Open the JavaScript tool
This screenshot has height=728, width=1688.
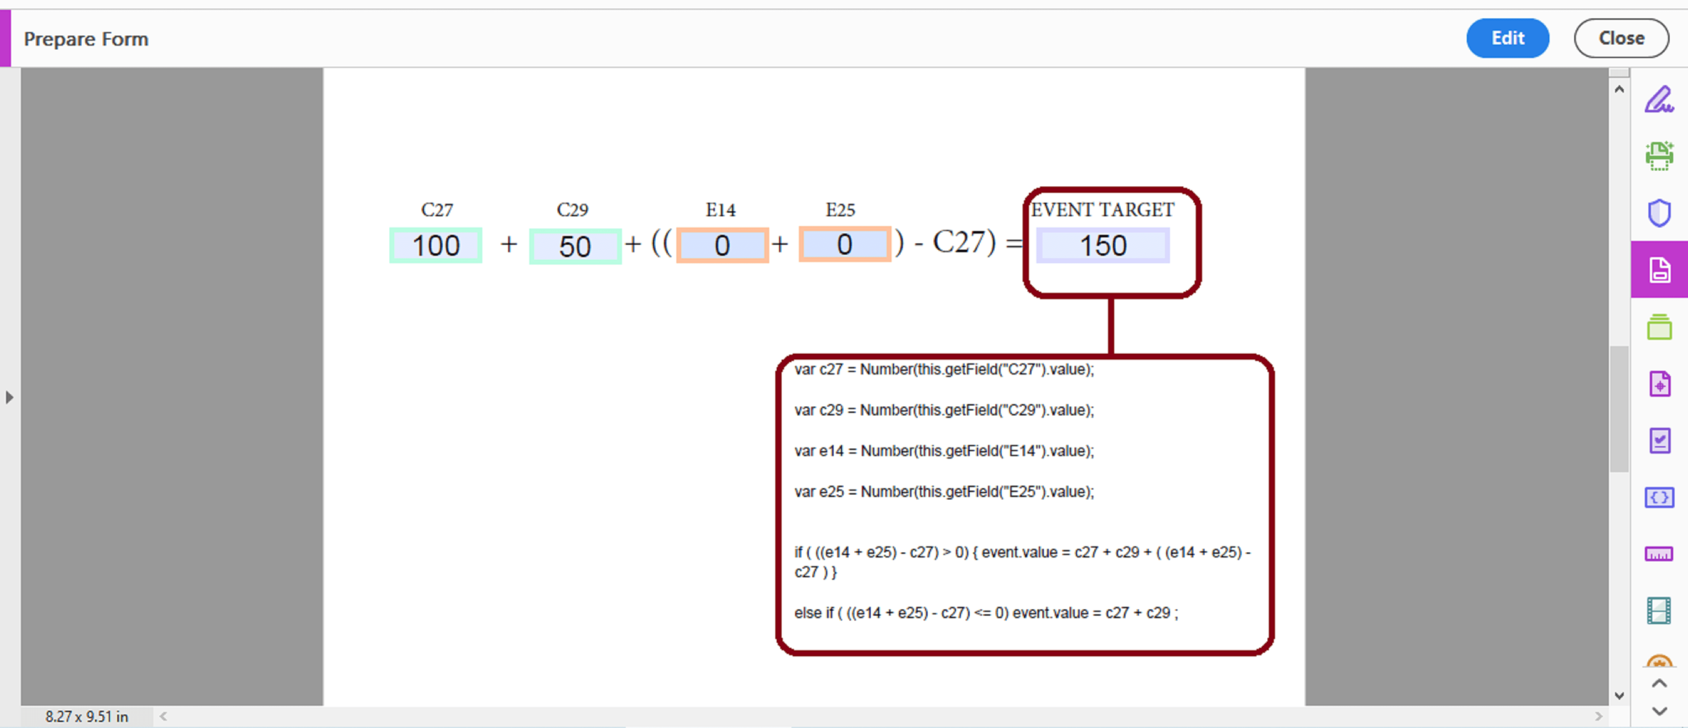click(x=1659, y=497)
